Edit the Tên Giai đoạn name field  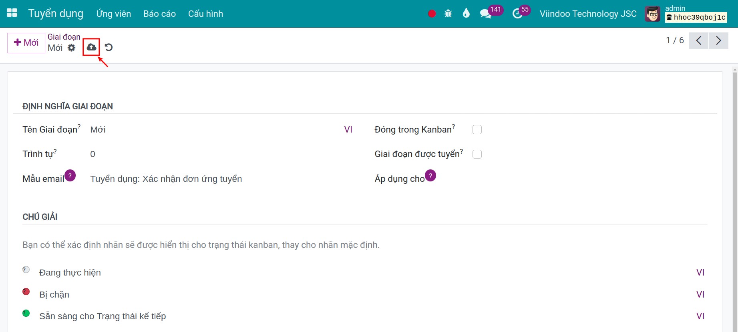(215, 129)
